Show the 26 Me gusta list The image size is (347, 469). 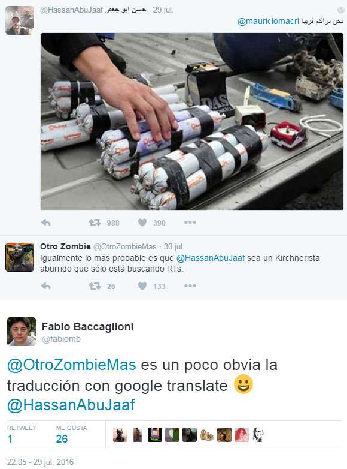coord(71,434)
